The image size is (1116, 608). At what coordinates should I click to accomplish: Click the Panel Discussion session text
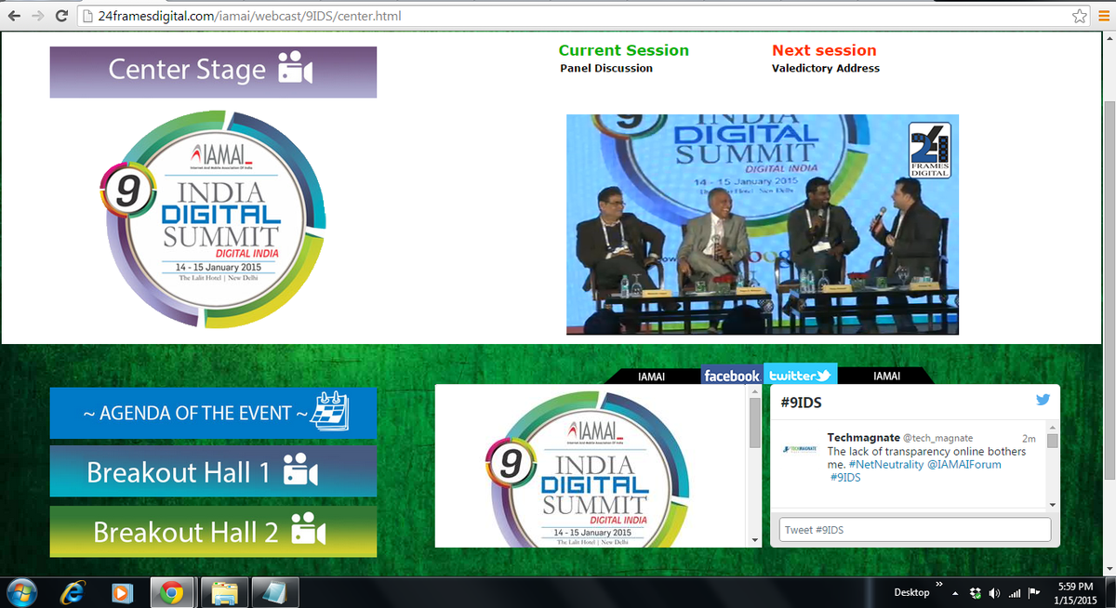(606, 68)
